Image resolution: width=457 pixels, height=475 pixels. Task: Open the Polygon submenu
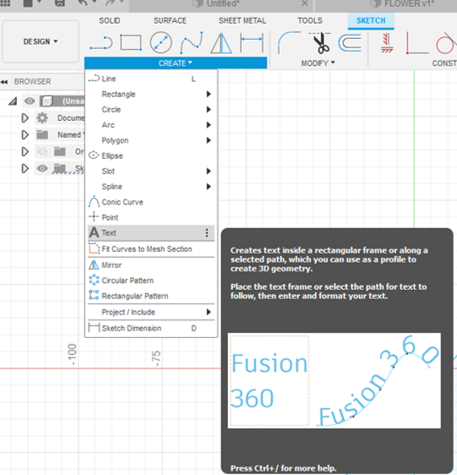(151, 140)
